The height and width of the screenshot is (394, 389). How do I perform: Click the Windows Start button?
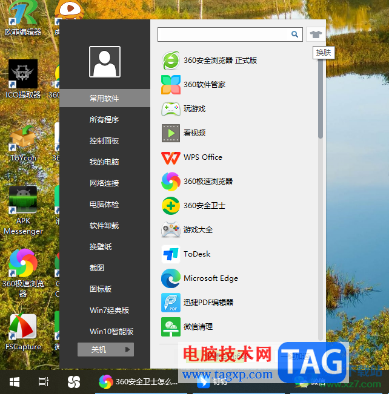[x=15, y=382]
